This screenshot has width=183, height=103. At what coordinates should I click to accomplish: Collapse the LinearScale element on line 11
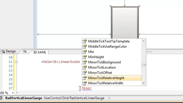coord(17,62)
